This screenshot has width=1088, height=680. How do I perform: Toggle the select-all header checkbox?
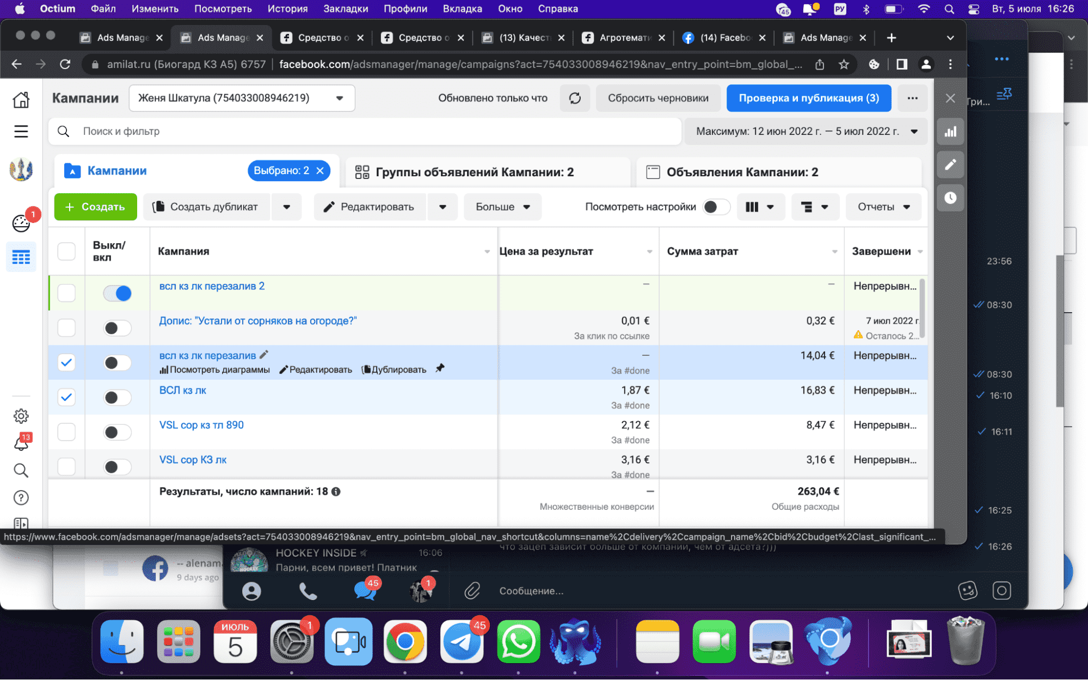(x=66, y=251)
